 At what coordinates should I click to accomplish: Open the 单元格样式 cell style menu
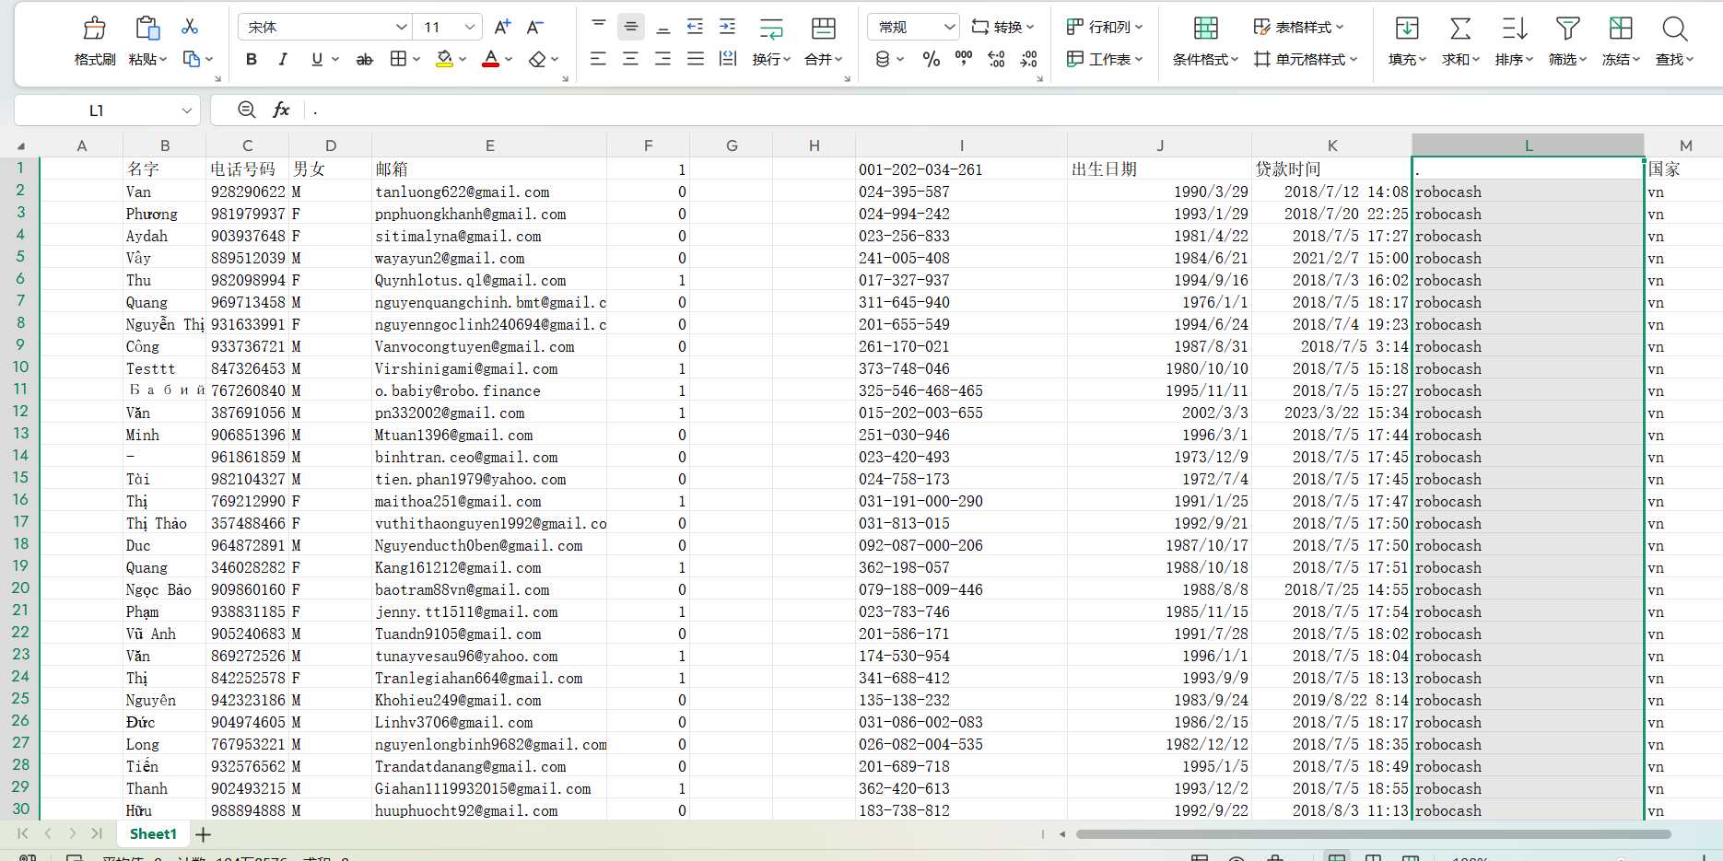pos(1307,59)
